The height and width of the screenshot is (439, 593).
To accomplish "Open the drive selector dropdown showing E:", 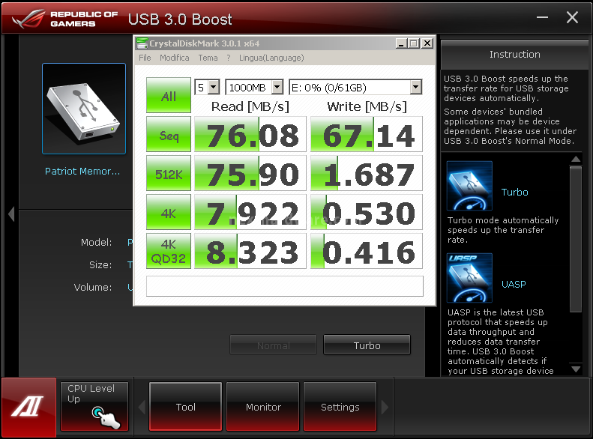I will click(355, 87).
